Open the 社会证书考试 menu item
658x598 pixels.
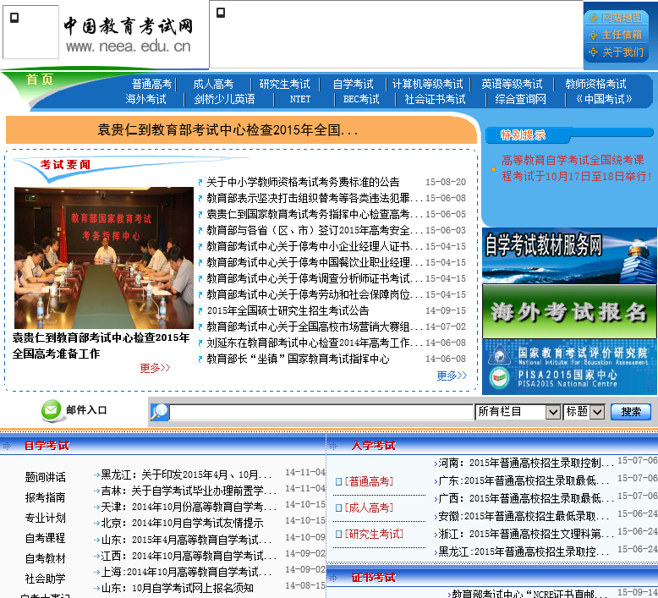pyautogui.click(x=435, y=100)
